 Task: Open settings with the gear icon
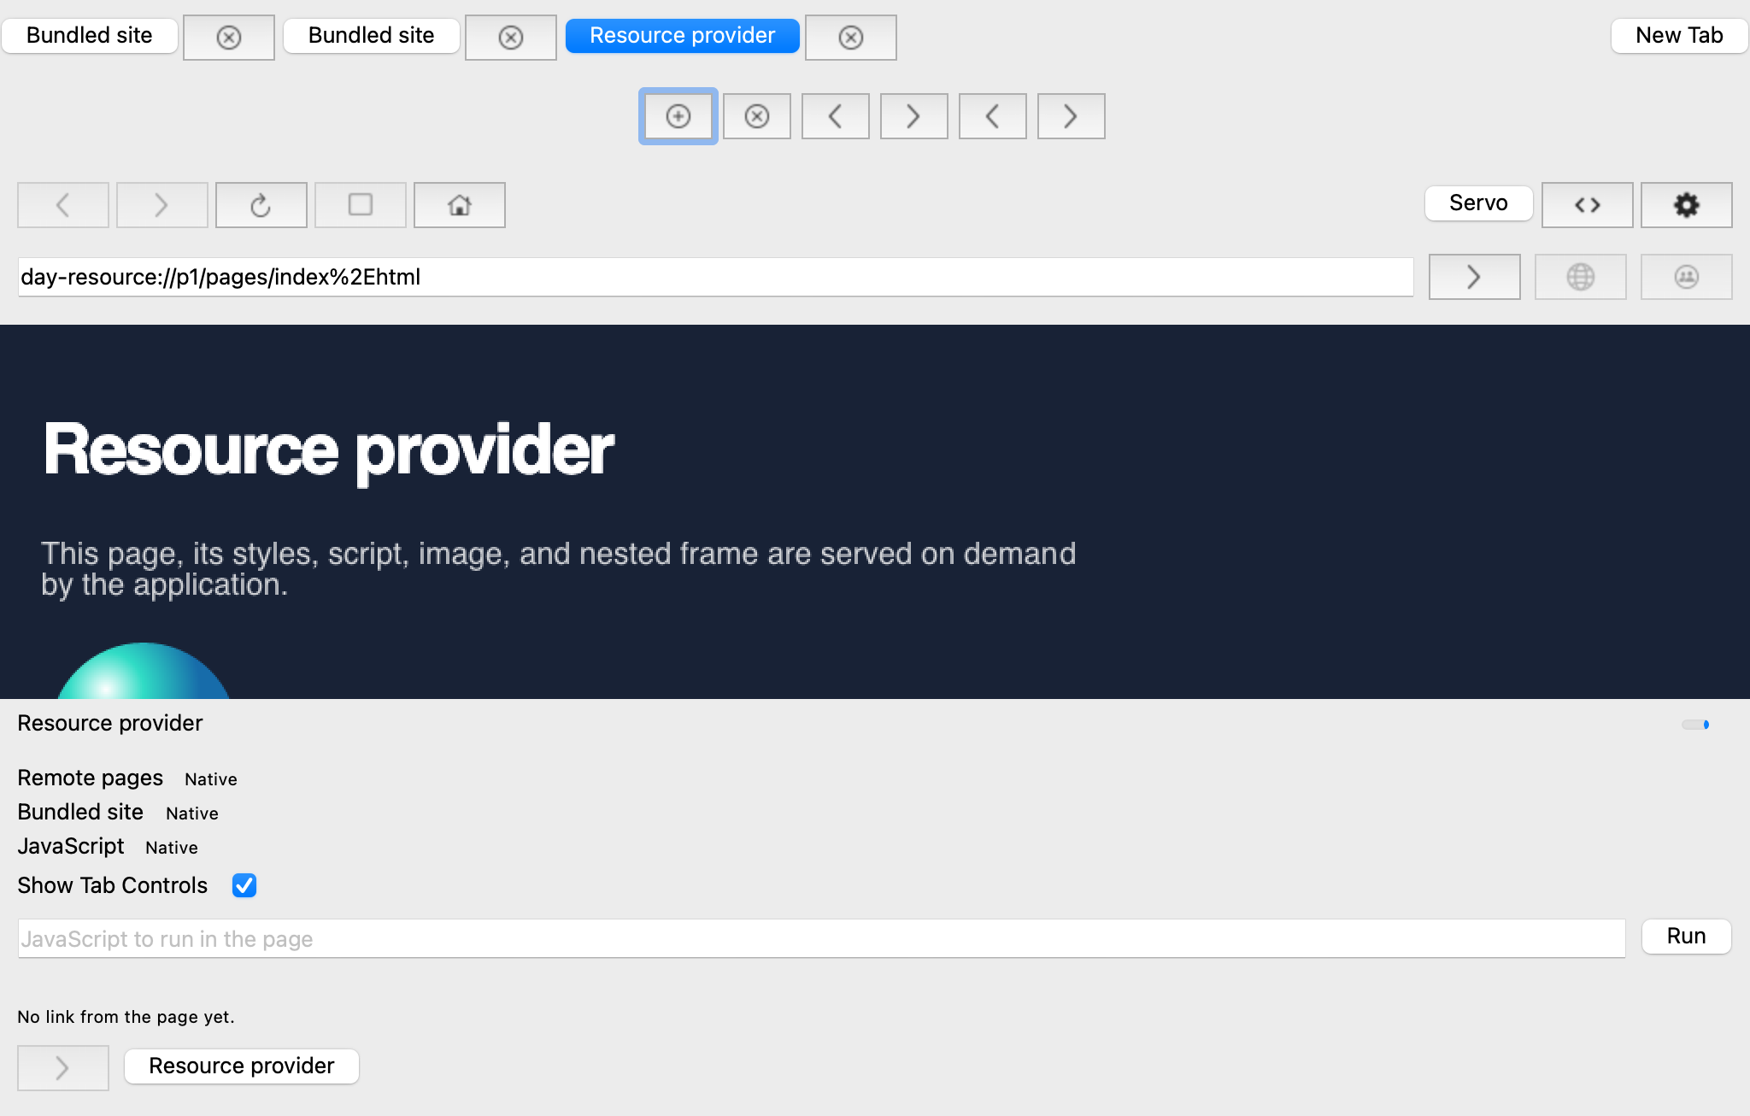point(1687,205)
